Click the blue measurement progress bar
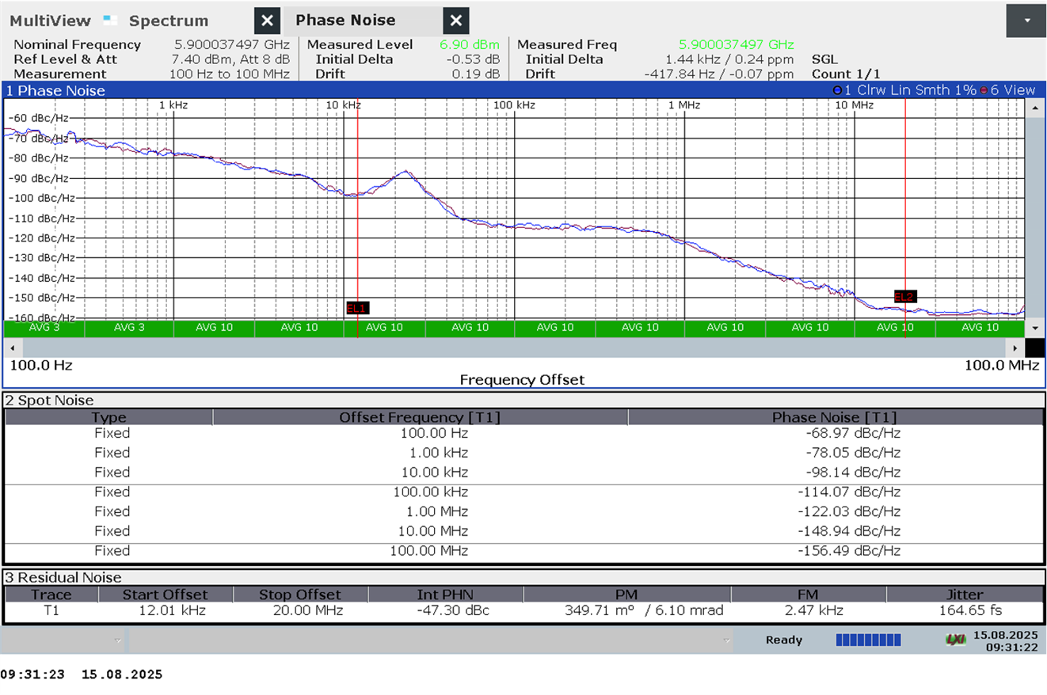Screen dimensions: 1047x695 pos(868,640)
